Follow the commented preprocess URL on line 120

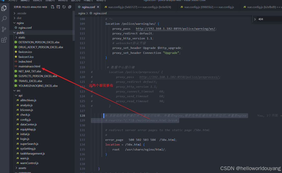[179, 77]
